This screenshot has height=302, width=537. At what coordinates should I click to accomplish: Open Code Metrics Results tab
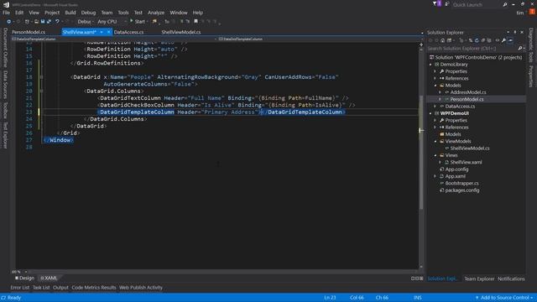[94, 288]
